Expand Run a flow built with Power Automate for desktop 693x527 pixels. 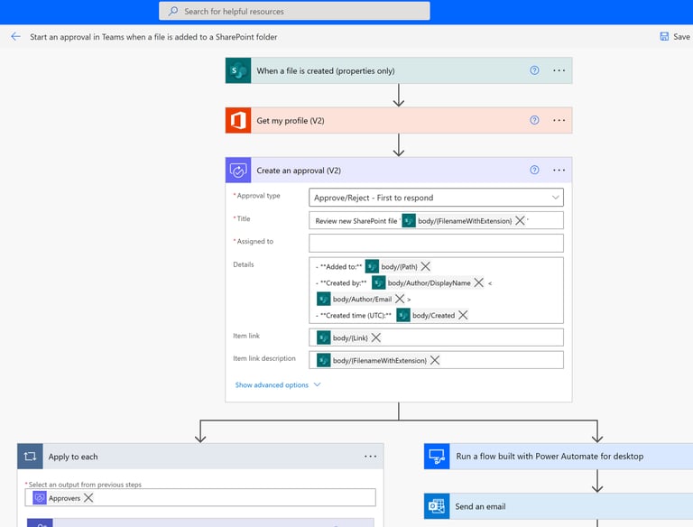(x=559, y=457)
